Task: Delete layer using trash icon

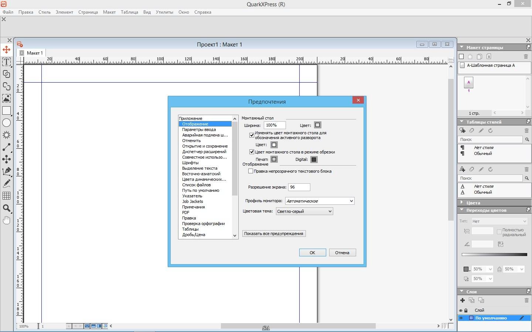Action: tap(526, 300)
